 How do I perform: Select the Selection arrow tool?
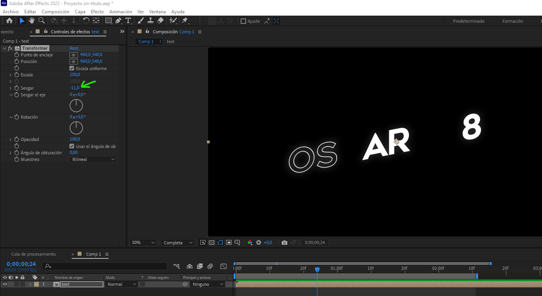point(22,21)
